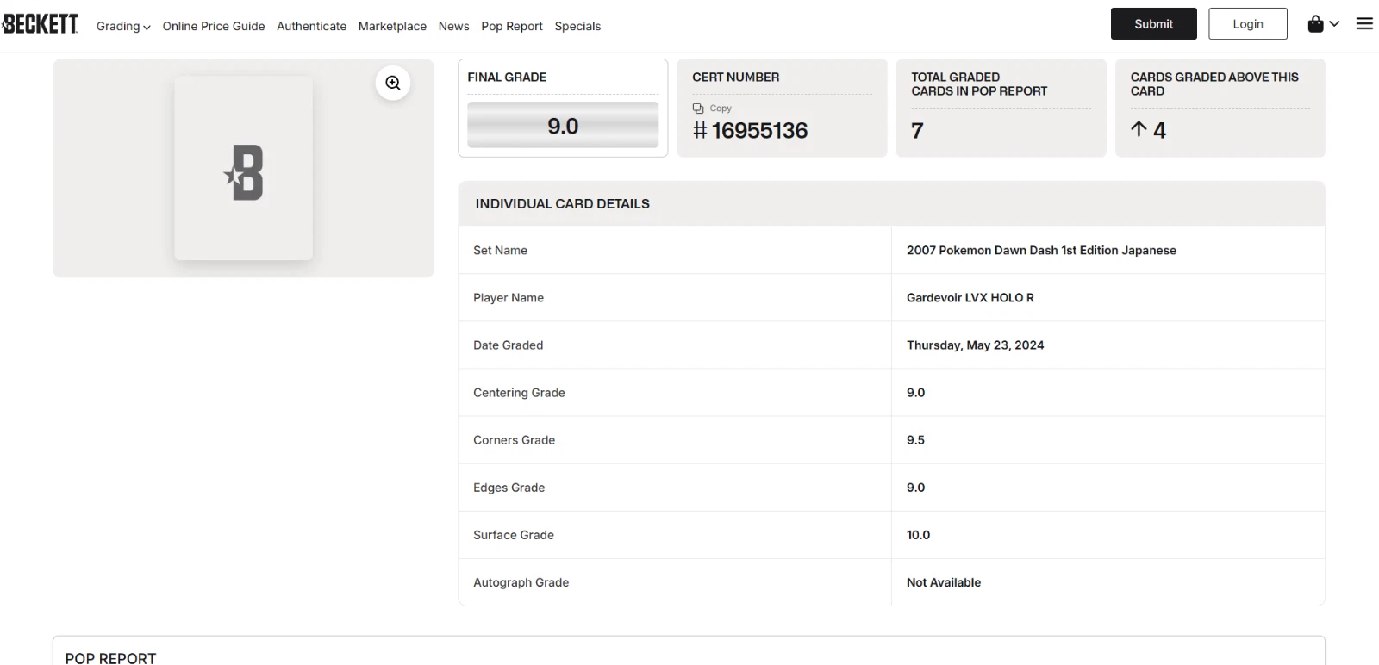Viewport: 1379px width, 665px height.
Task: Click the POP REPORT section heading
Action: (110, 658)
